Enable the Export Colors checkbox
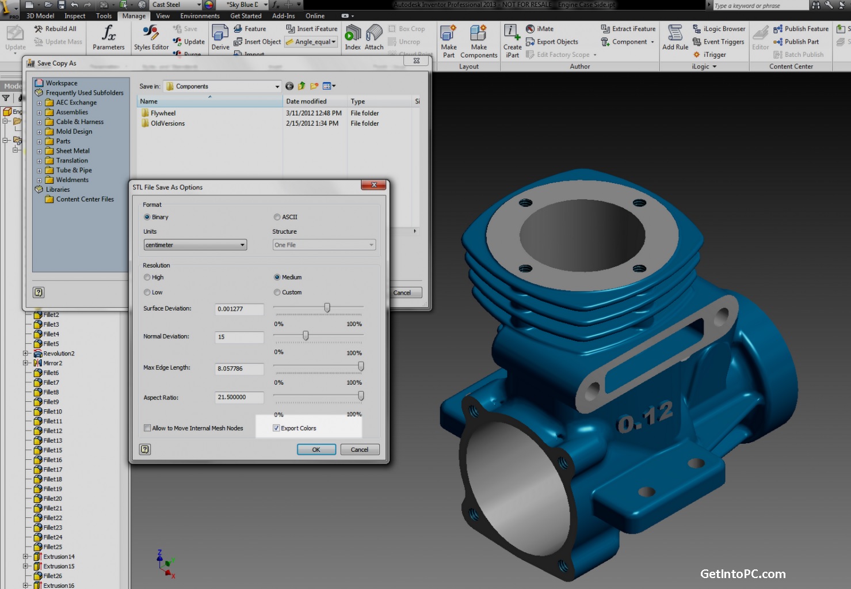The width and height of the screenshot is (851, 589). point(276,428)
